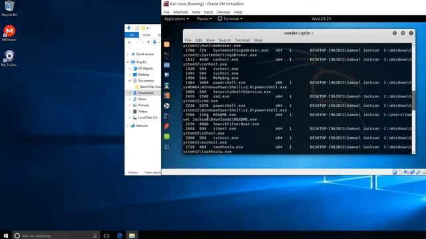Viewport: 426px width, 239px height.
Task: Click the Ask me anything search box
Action: point(56,236)
